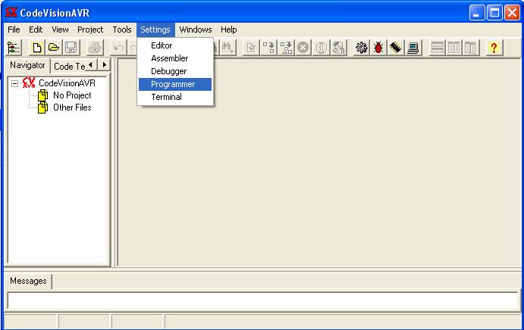
Task: Collapse the CodeVisionAVR tree node
Action: point(14,83)
